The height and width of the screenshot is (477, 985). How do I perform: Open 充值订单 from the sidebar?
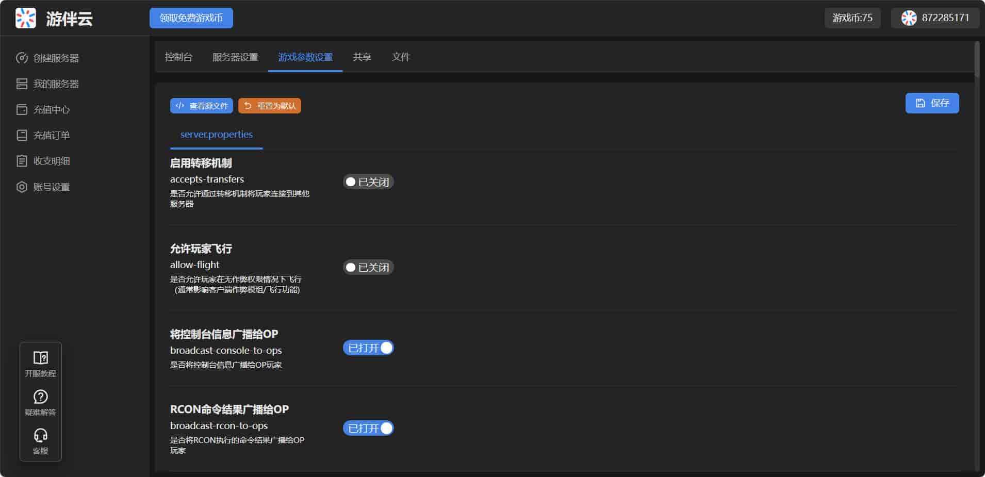[x=51, y=136]
